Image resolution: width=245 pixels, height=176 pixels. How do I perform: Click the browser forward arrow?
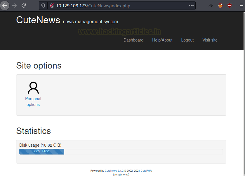point(14,6)
